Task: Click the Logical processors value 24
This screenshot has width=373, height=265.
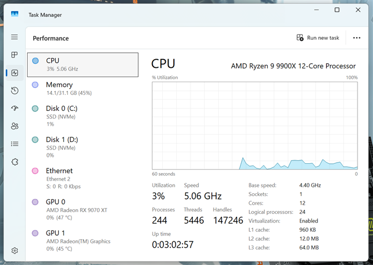Action: tap(302, 212)
